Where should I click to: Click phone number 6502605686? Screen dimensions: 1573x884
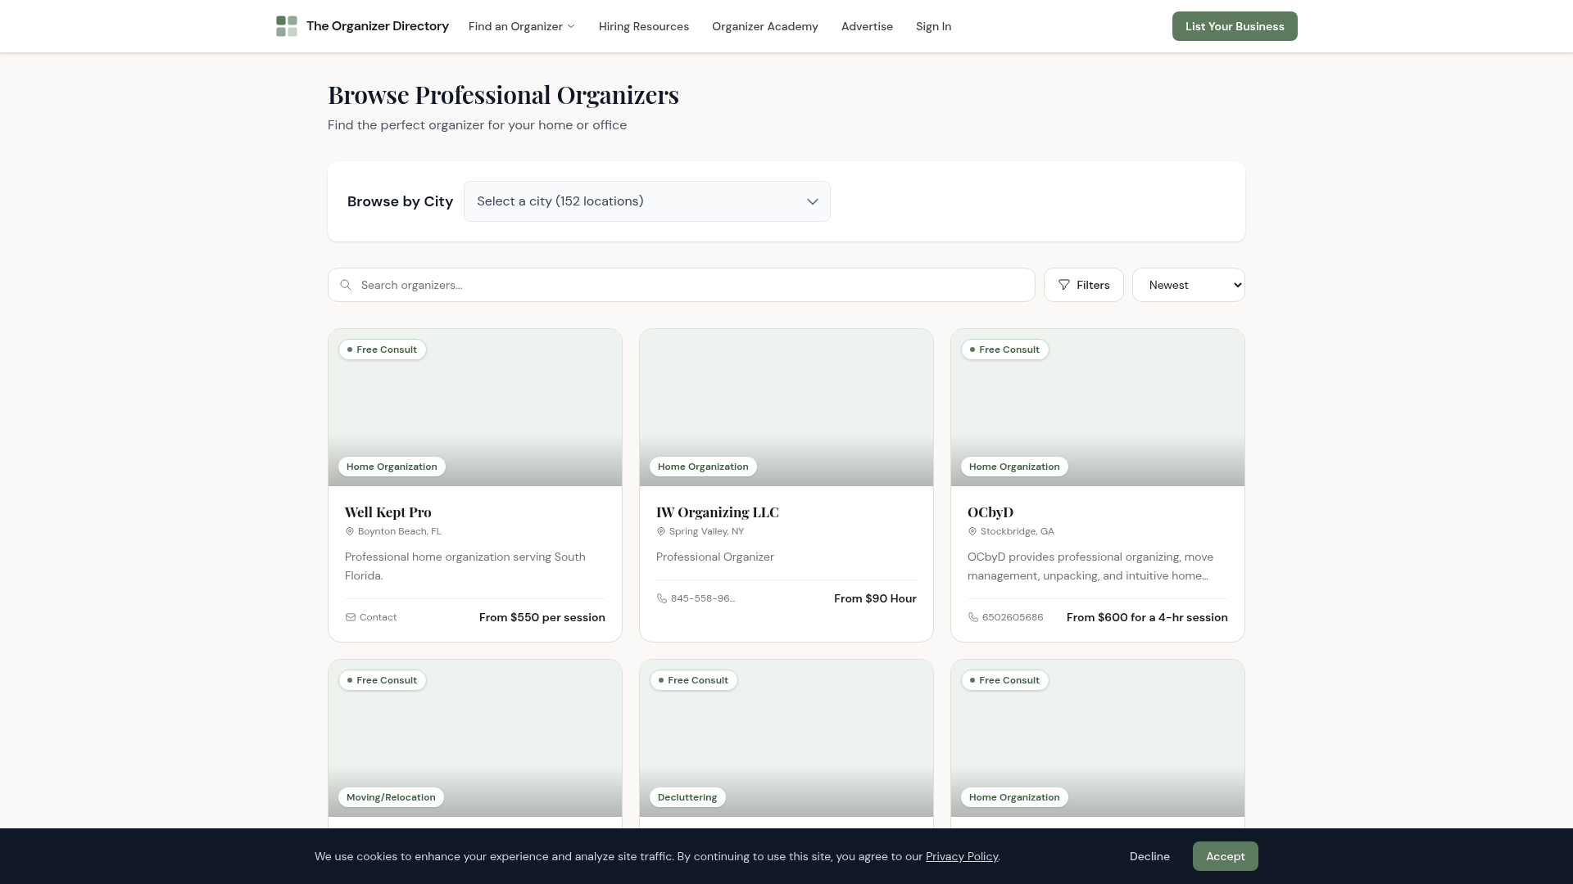(x=1013, y=617)
